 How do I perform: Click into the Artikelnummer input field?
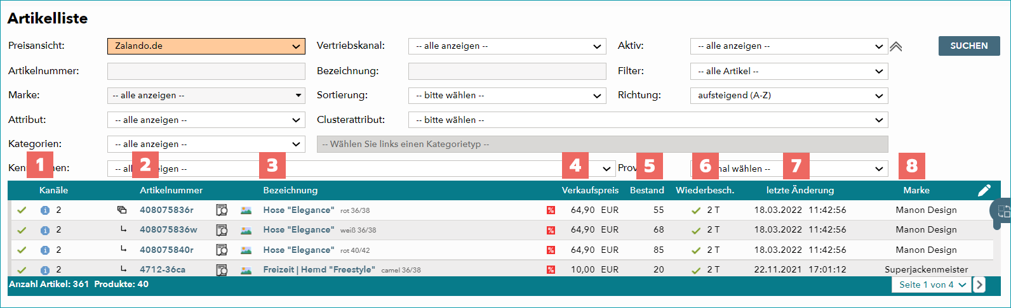click(x=206, y=71)
